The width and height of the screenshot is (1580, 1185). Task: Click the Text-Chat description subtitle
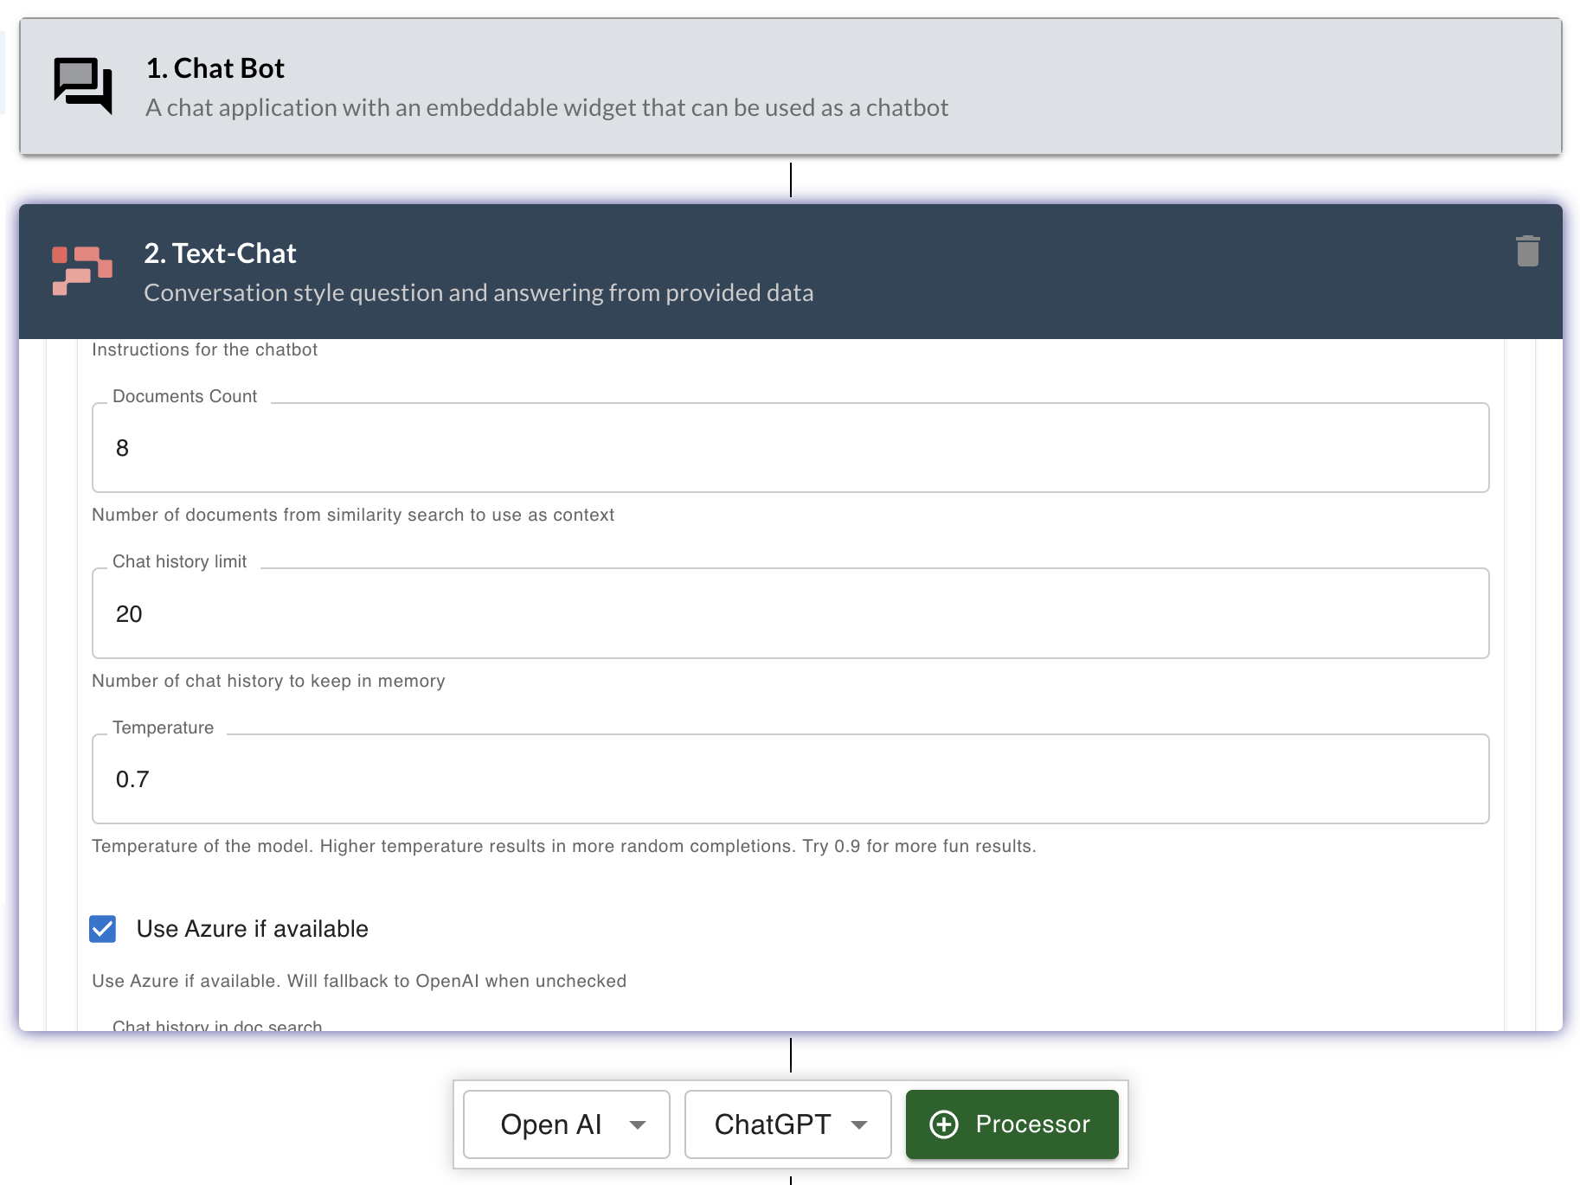[478, 293]
